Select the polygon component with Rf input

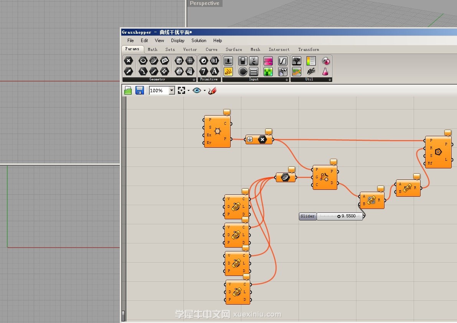(x=438, y=152)
